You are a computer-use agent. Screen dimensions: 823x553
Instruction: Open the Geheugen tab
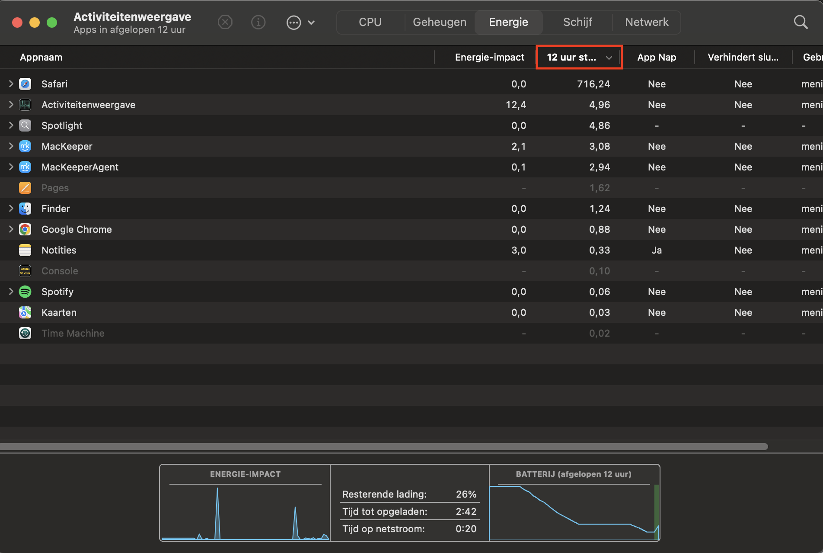click(439, 22)
